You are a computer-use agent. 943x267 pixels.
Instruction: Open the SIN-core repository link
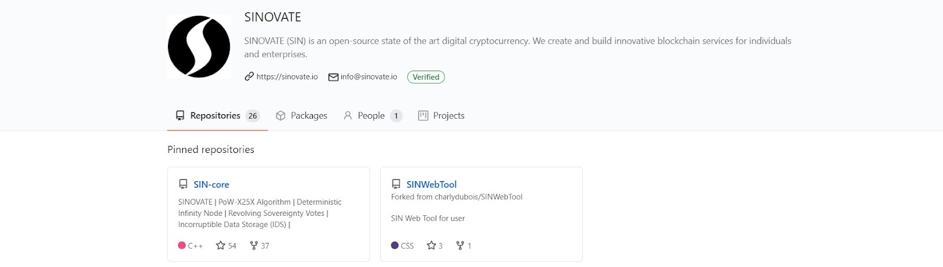coord(211,185)
